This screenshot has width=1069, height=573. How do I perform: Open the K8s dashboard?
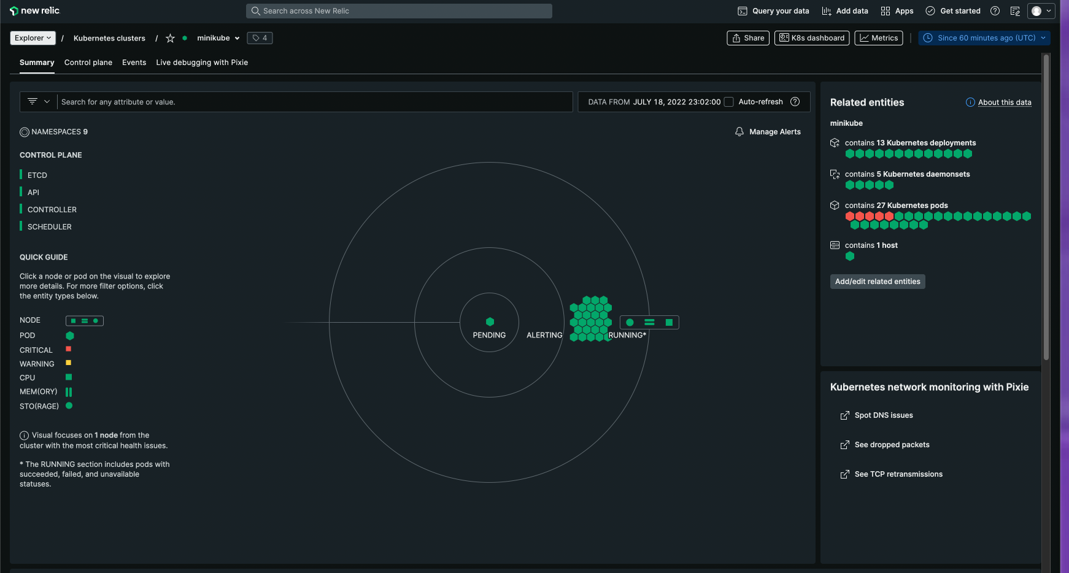(x=812, y=38)
